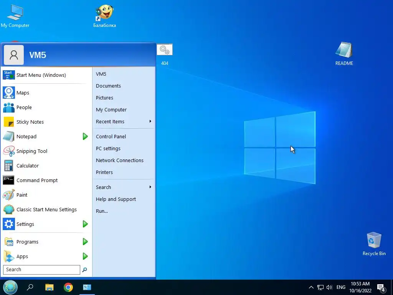Viewport: 393px width, 295px height.
Task: Click the VM5 username in menu header
Action: point(38,55)
